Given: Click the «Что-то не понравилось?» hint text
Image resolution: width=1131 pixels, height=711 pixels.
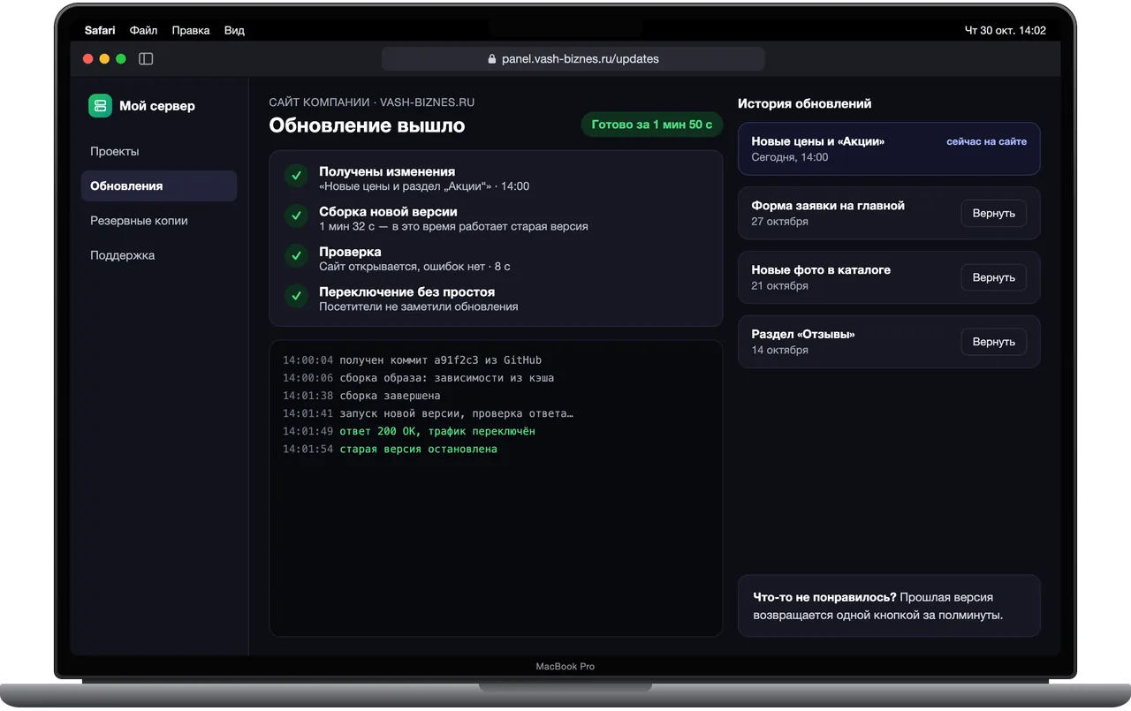Looking at the screenshot, I should [x=825, y=597].
